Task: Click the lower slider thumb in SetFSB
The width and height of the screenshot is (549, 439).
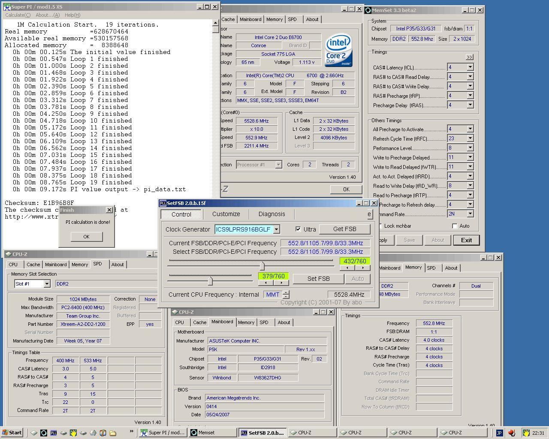Action: click(210, 281)
